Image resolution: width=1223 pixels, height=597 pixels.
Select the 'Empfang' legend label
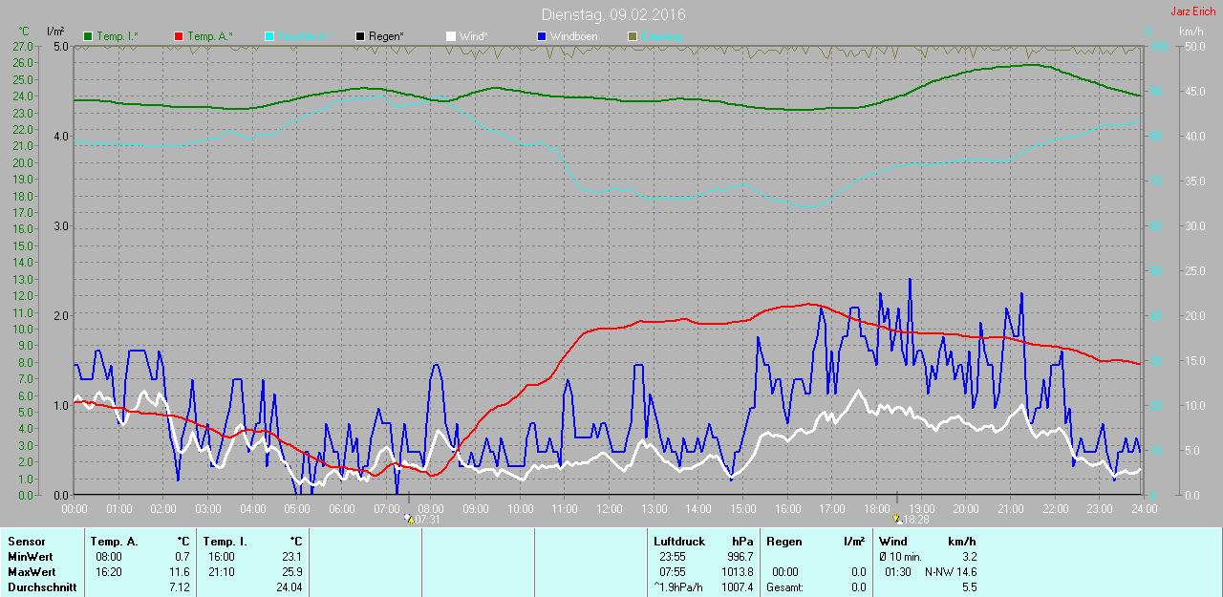pos(661,36)
